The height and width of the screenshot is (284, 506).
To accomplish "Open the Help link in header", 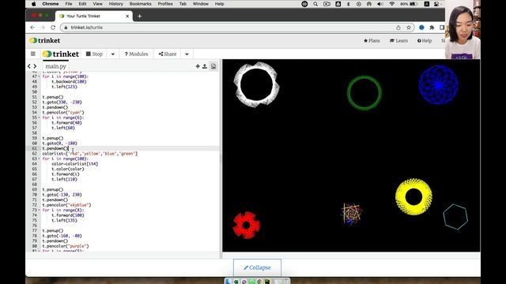I will [x=425, y=40].
